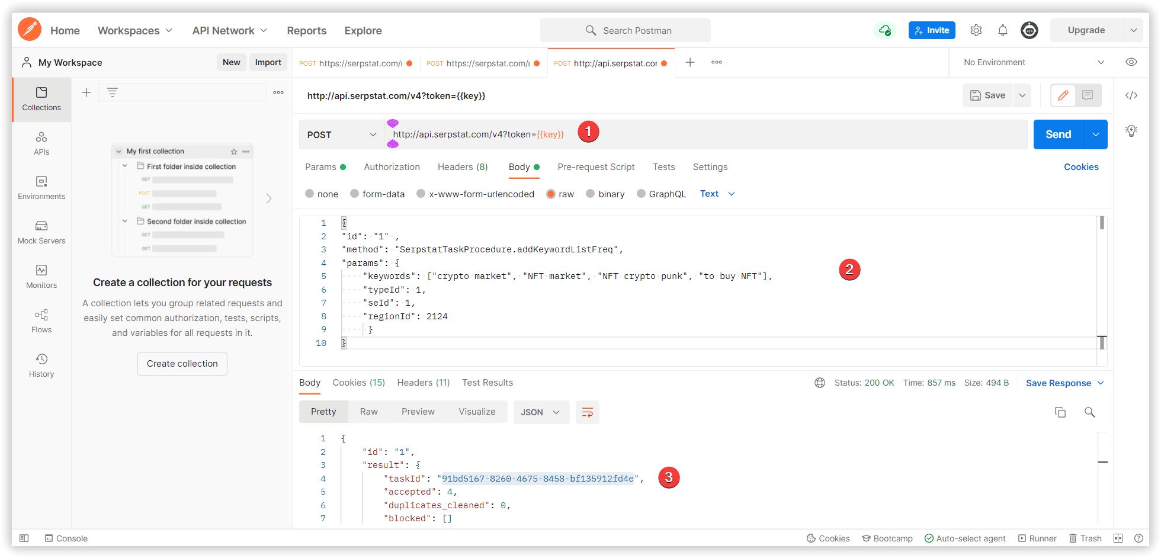Click the Postman logo icon
Image resolution: width=1161 pixels, height=558 pixels.
click(x=30, y=30)
